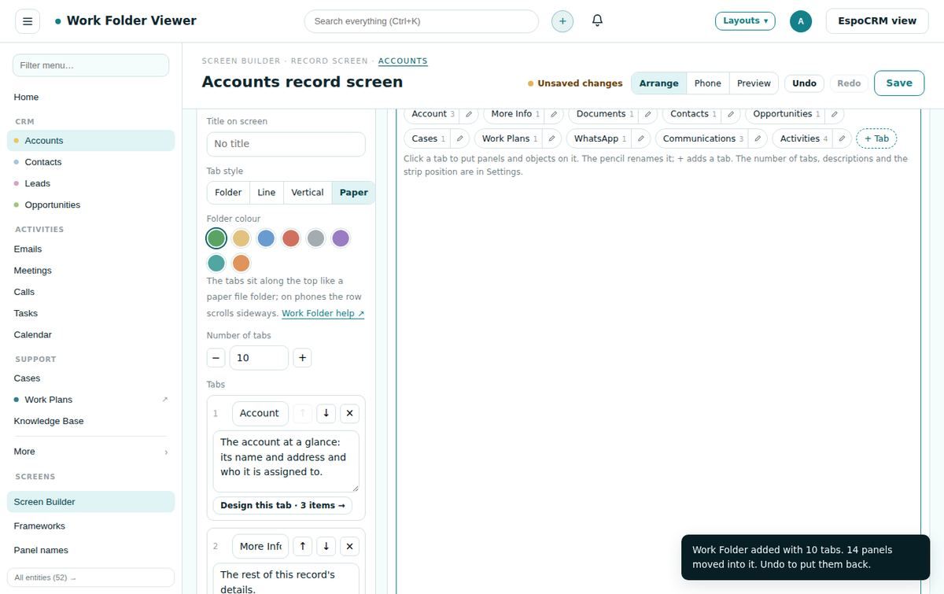Click the Filter menu input
944x594 pixels.
90,65
